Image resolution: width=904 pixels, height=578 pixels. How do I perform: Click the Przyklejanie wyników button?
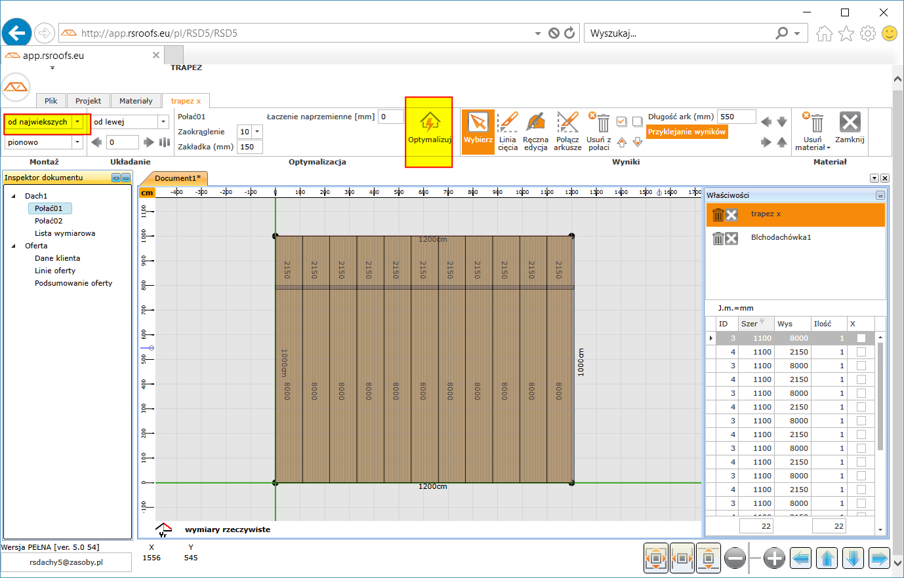coord(686,132)
